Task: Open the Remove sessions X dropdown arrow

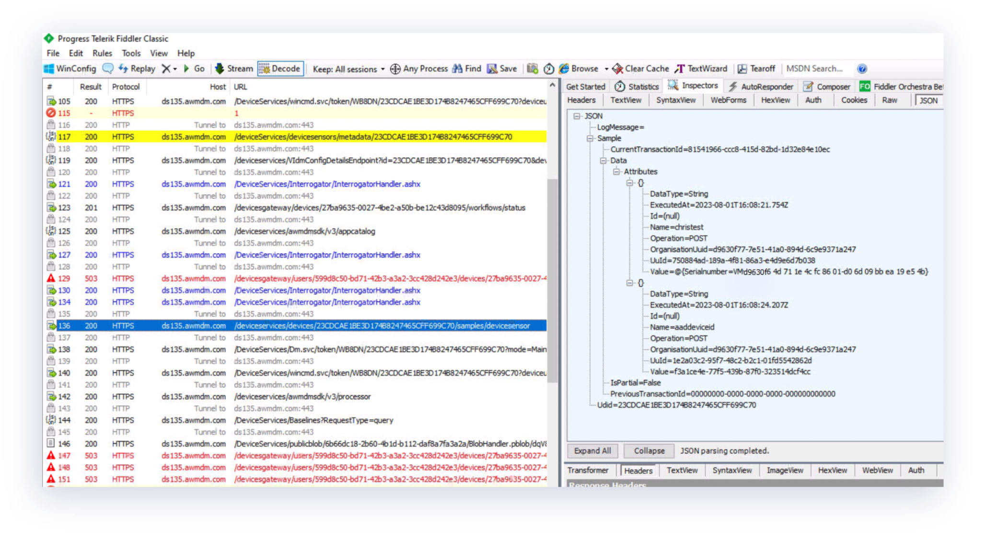Action: coord(175,69)
